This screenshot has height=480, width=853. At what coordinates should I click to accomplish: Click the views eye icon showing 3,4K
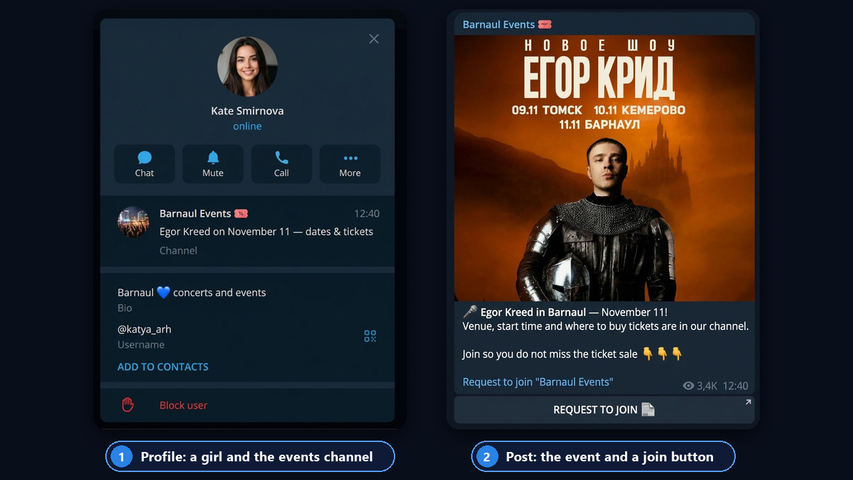pyautogui.click(x=688, y=386)
